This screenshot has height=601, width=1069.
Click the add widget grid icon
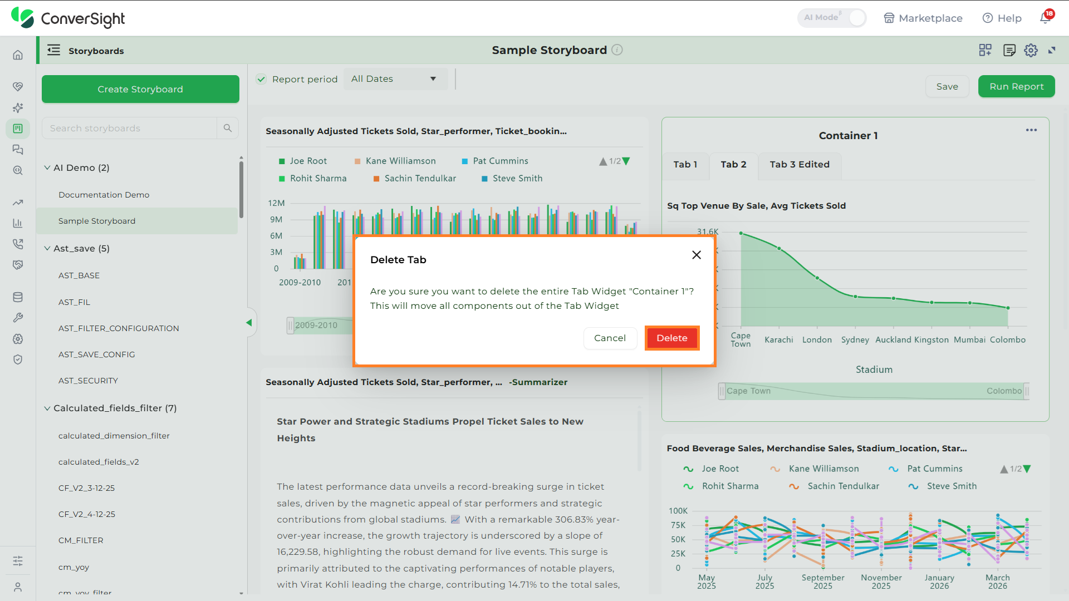pos(985,50)
